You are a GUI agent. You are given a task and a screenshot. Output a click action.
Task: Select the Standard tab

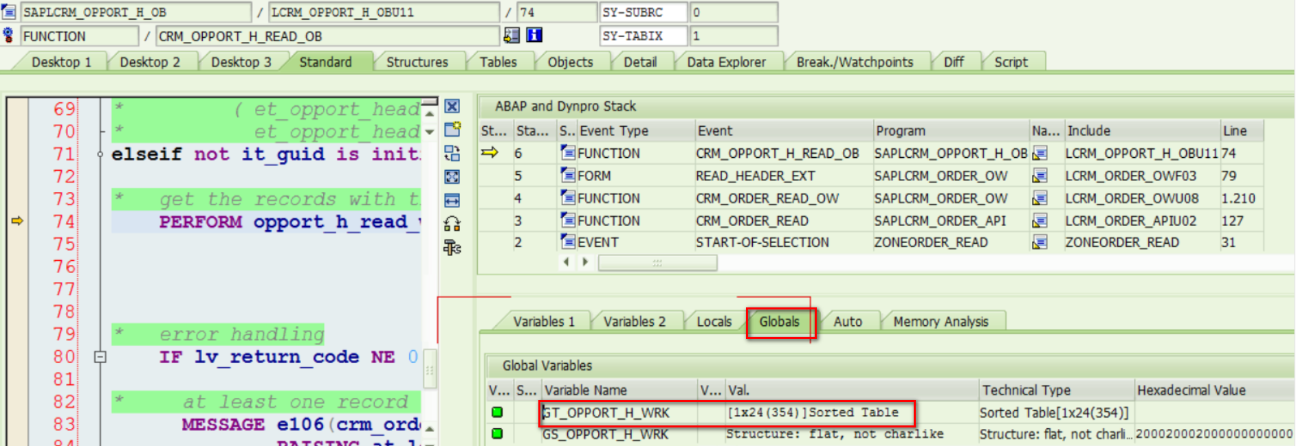click(x=326, y=62)
